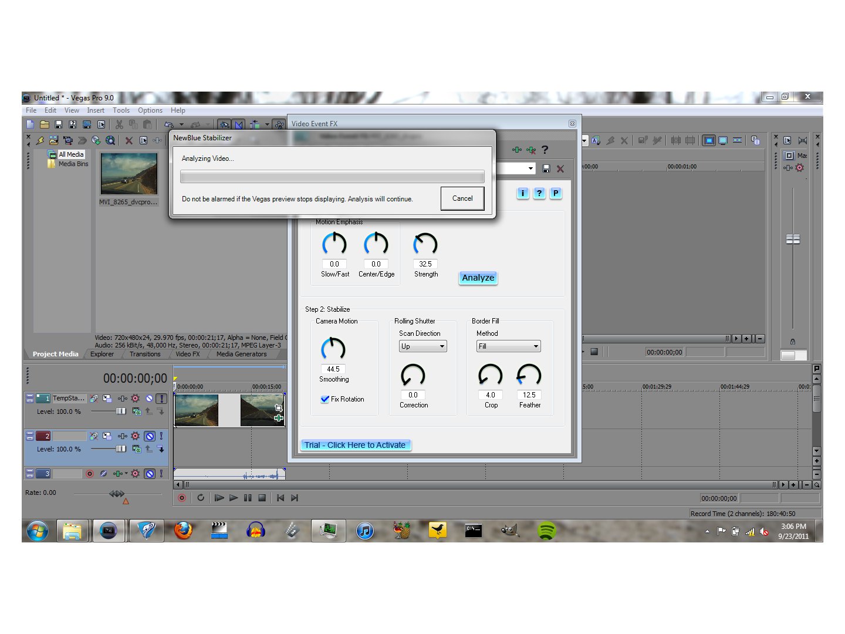Click the Slow/Fast knob
Viewport: 845px width, 634px height.
334,244
